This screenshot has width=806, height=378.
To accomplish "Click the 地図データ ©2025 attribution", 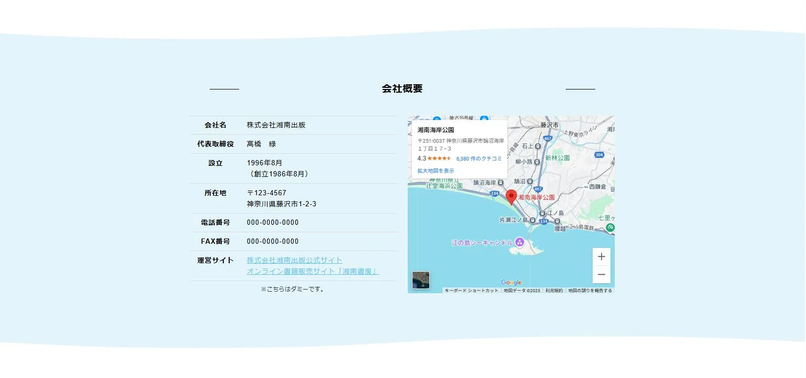I will (x=522, y=291).
